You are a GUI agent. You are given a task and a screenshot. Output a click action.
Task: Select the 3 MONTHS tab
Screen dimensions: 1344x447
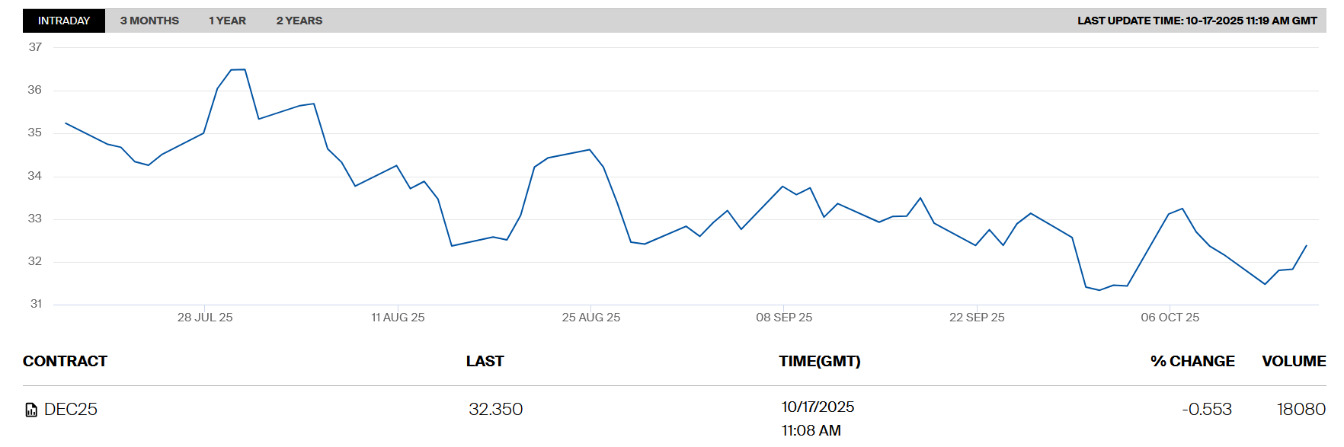pos(149,21)
